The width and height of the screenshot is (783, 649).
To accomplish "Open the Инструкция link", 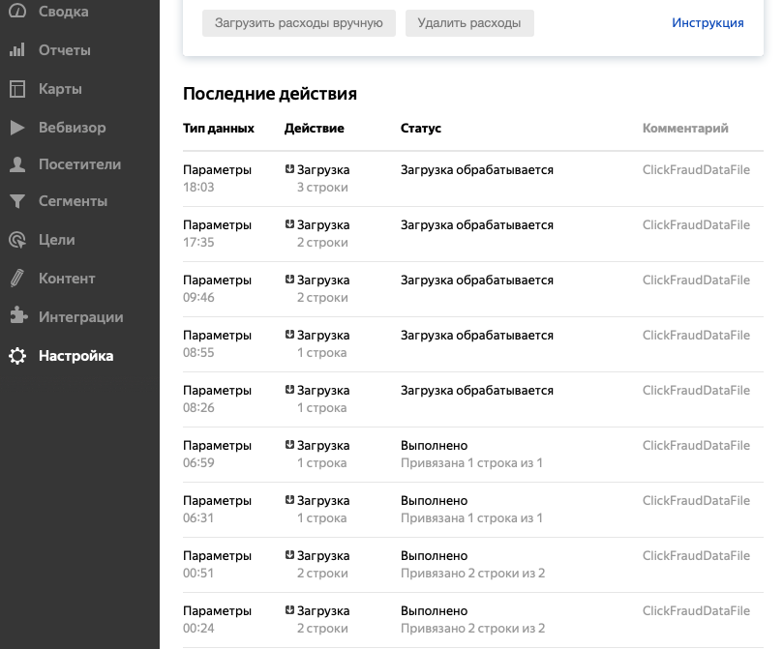I will pos(708,22).
